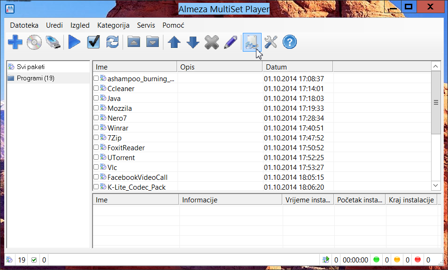Image resolution: width=448 pixels, height=270 pixels.
Task: Click the package list scrollbar up arrow
Action: coord(435,67)
